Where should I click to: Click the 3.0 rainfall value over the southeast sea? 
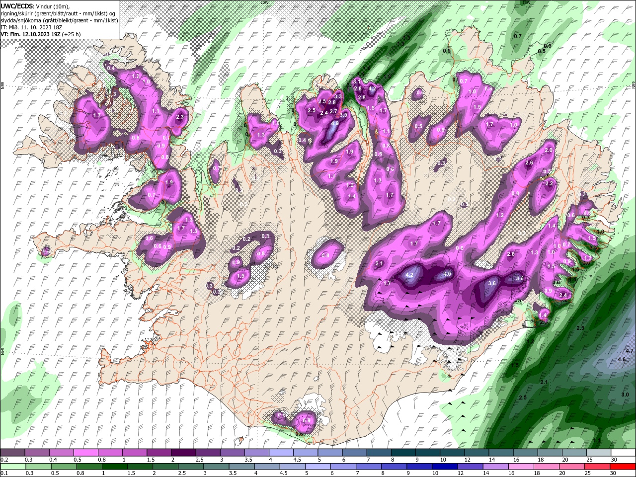(625, 395)
